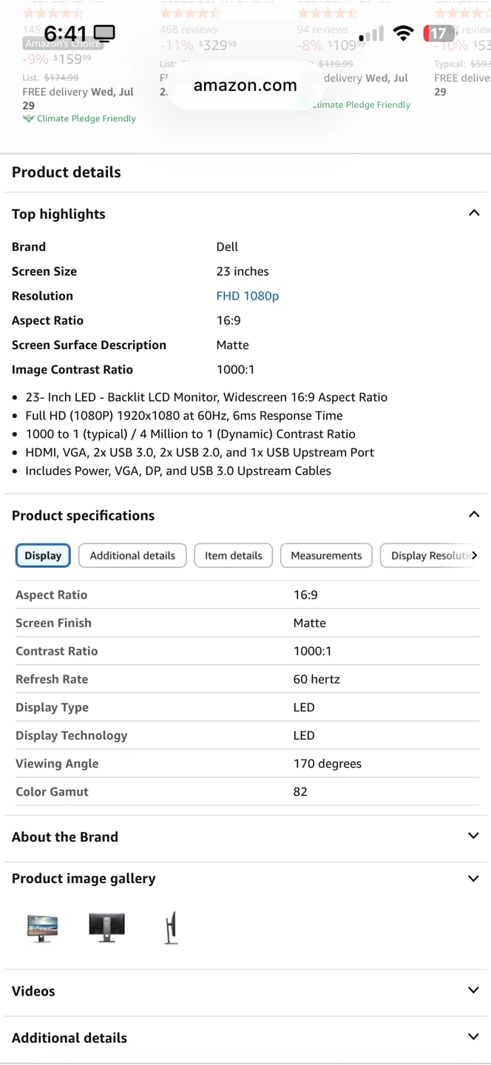Tap the screen mirroring icon beside the clock
The width and height of the screenshot is (491, 1065).
pyautogui.click(x=105, y=33)
